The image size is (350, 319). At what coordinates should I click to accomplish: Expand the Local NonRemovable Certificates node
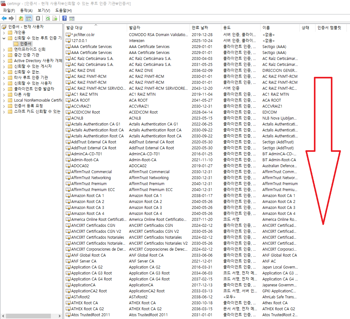4,100
